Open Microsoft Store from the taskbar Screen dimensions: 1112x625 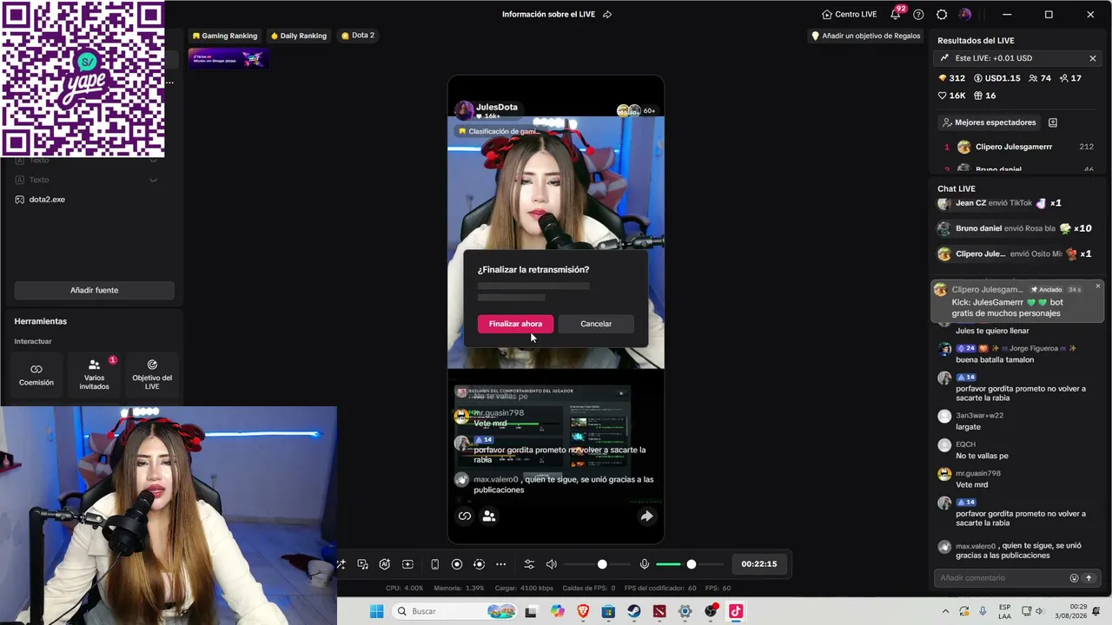608,611
